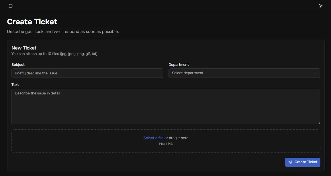Image resolution: width=331 pixels, height=176 pixels.
Task: Click the Subject field label
Action: pyautogui.click(x=18, y=65)
